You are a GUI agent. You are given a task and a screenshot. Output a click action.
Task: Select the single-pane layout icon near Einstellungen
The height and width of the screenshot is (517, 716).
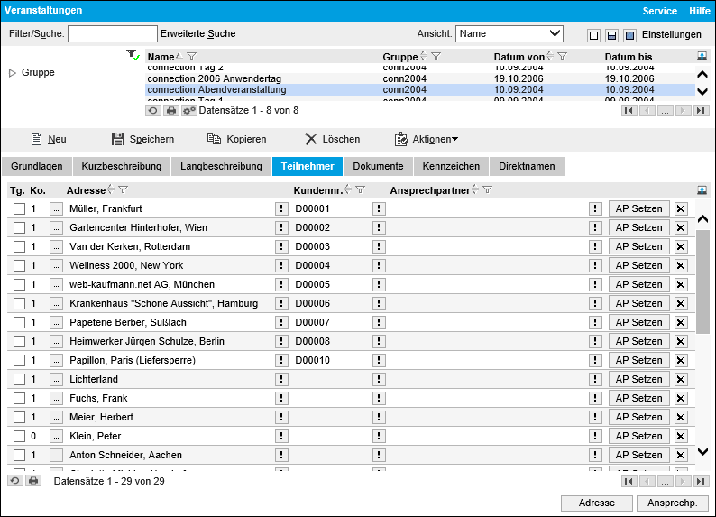593,35
